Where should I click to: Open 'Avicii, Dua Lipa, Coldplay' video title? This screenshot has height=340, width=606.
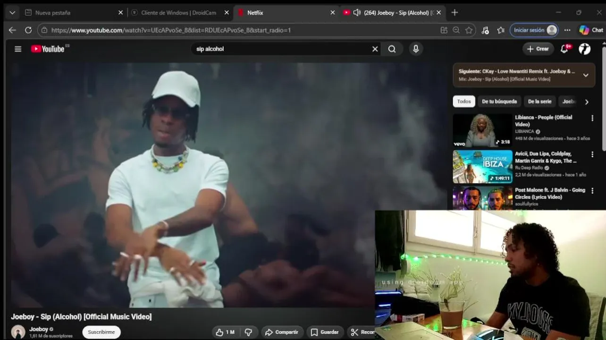click(x=546, y=157)
